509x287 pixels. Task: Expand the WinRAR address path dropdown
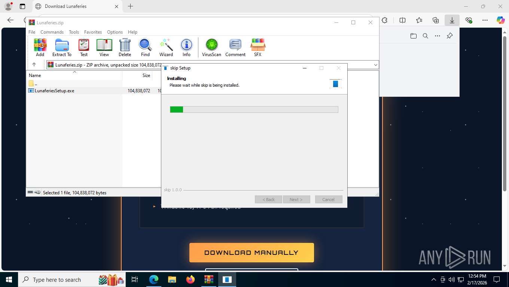coord(375,65)
